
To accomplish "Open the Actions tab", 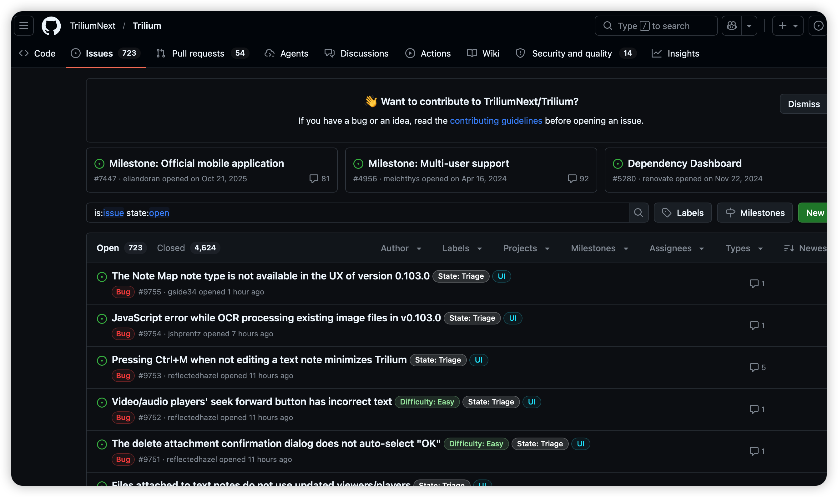I will pos(428,53).
